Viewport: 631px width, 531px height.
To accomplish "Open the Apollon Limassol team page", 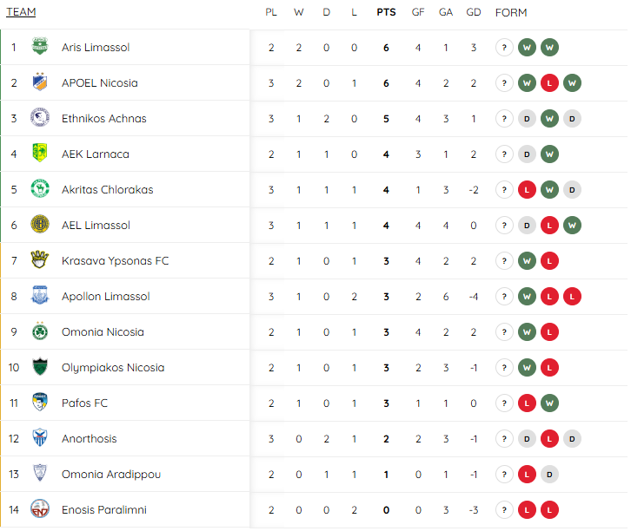I will 106,297.
